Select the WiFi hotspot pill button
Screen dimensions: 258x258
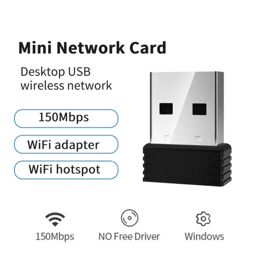click(66, 170)
